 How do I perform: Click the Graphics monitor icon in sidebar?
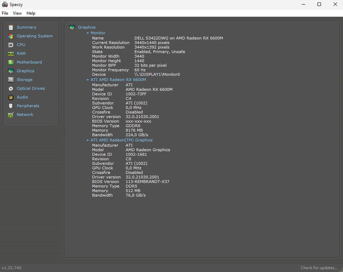coord(11,71)
